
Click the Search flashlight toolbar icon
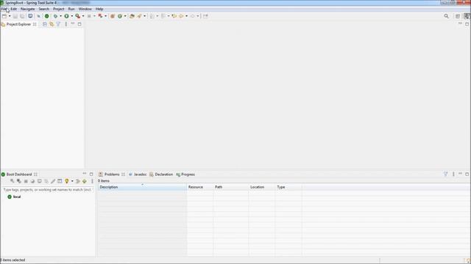(139, 16)
